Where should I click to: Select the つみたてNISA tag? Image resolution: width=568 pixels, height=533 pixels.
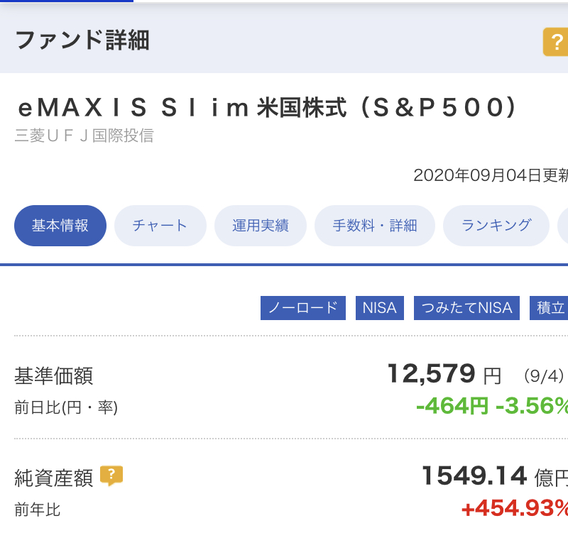(466, 308)
